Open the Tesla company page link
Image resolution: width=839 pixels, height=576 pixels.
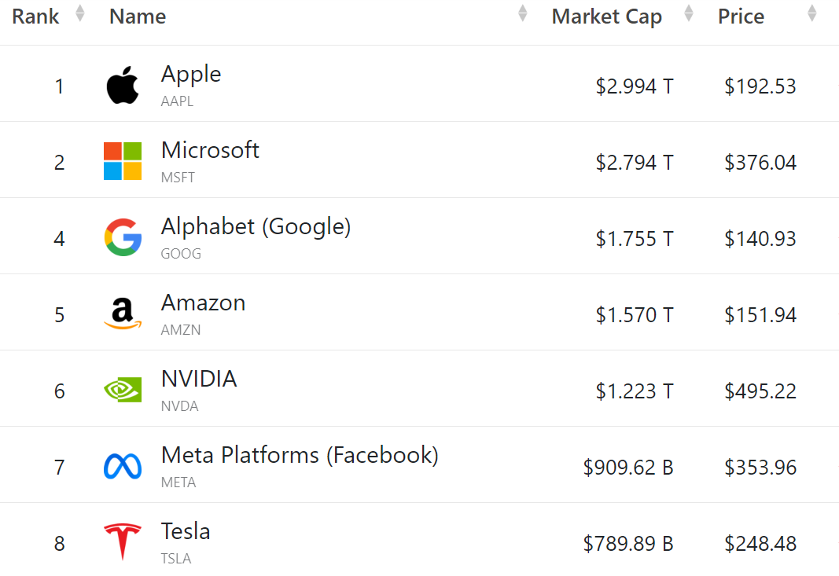(186, 531)
